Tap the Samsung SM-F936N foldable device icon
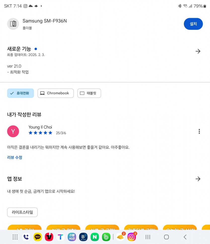This screenshot has width=210, height=244. (x=13, y=24)
